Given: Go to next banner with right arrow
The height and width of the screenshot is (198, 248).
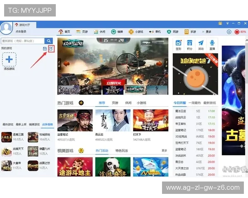Looking at the screenshot, I should [x=159, y=64].
